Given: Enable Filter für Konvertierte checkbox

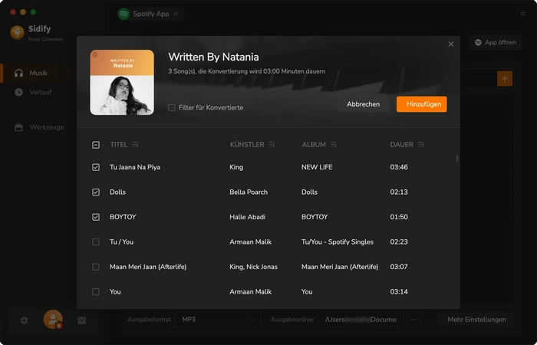Looking at the screenshot, I should (172, 107).
